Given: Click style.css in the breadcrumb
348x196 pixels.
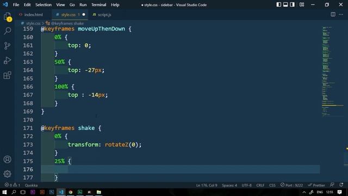Looking at the screenshot, I should (x=33, y=23).
